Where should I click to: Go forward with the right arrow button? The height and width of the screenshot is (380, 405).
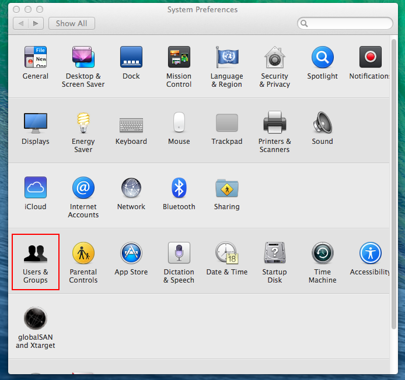(x=36, y=23)
